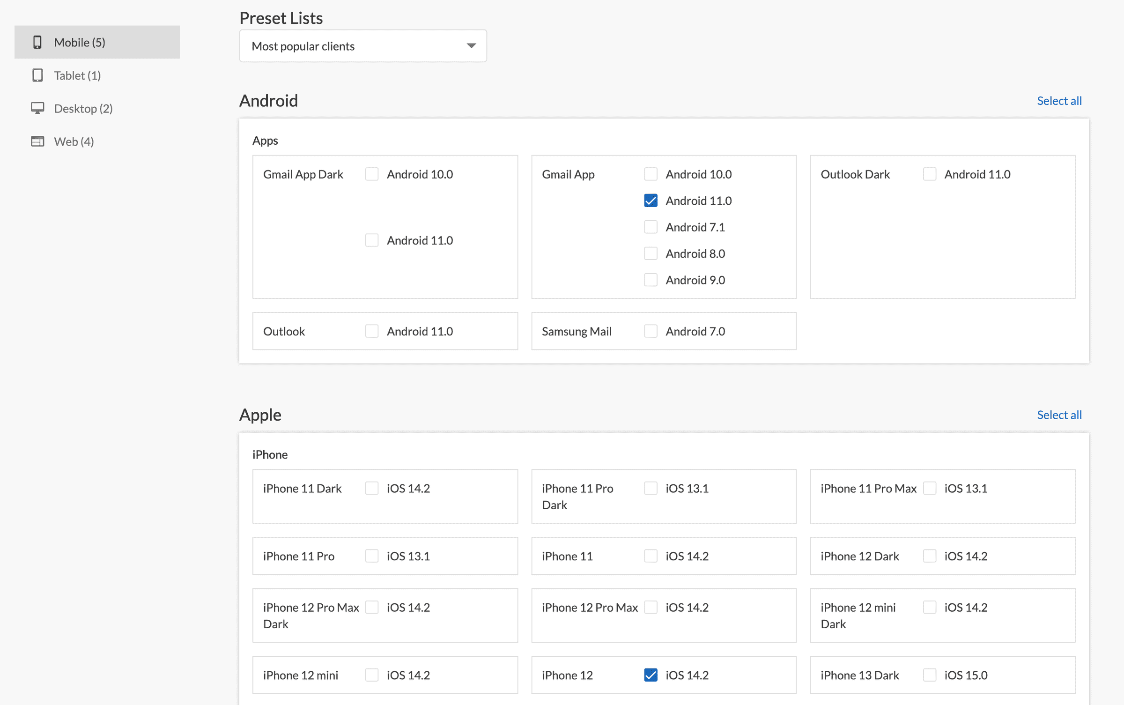Image resolution: width=1124 pixels, height=705 pixels.
Task: Click the Outlook Dark label
Action: [855, 174]
